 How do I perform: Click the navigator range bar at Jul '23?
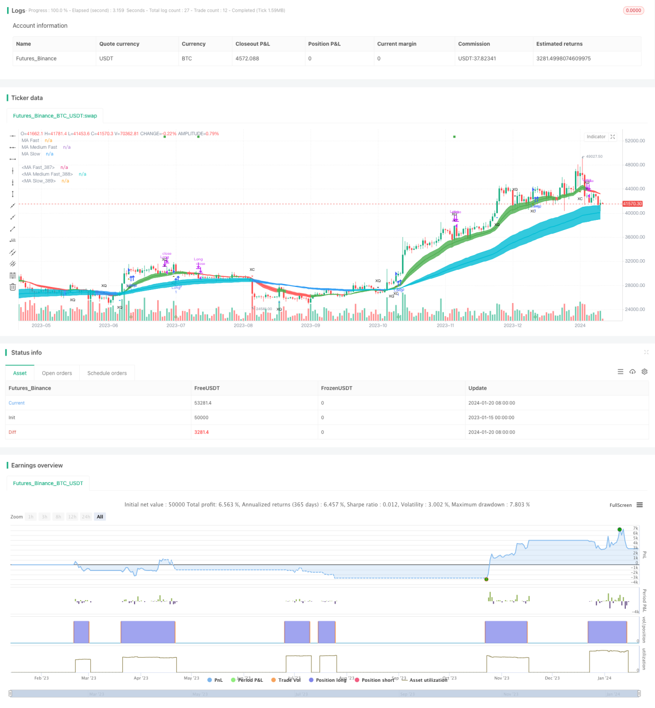point(301,694)
